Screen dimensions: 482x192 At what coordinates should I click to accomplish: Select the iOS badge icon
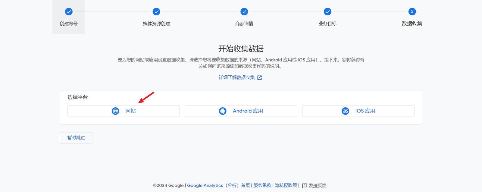pyautogui.click(x=345, y=111)
